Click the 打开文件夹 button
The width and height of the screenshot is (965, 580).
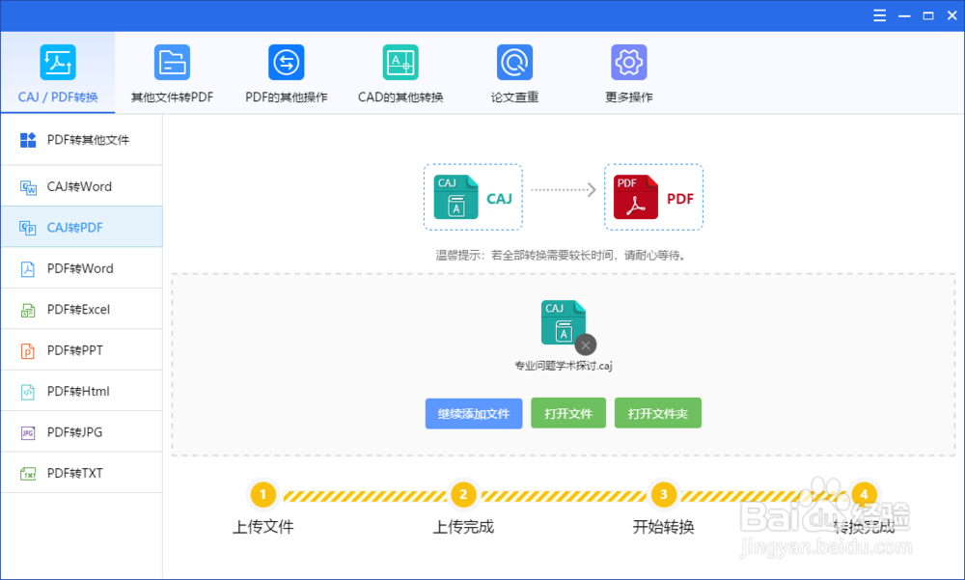[x=657, y=413]
